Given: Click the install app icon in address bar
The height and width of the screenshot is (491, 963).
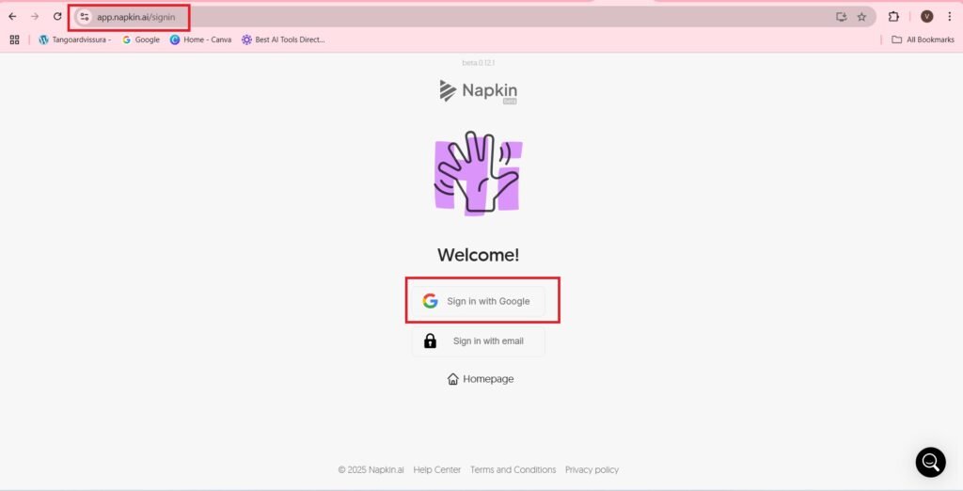Looking at the screenshot, I should 842,17.
